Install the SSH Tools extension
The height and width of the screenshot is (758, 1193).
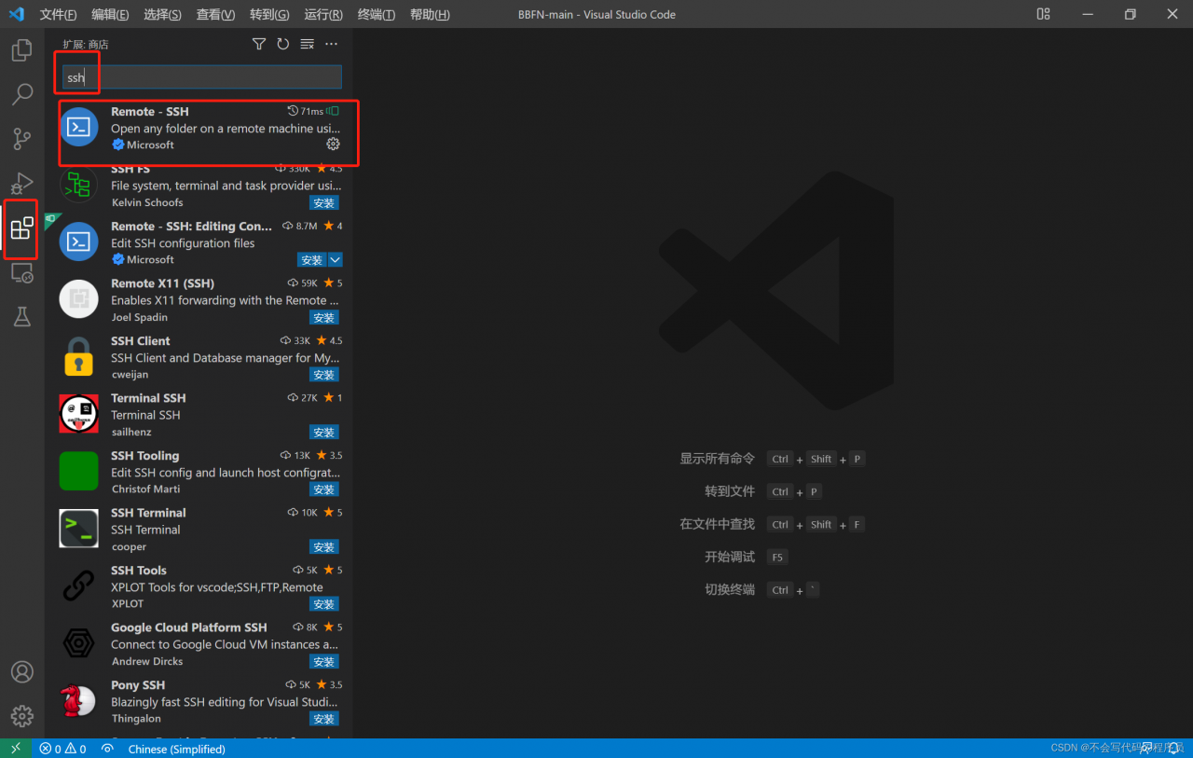pyautogui.click(x=324, y=604)
